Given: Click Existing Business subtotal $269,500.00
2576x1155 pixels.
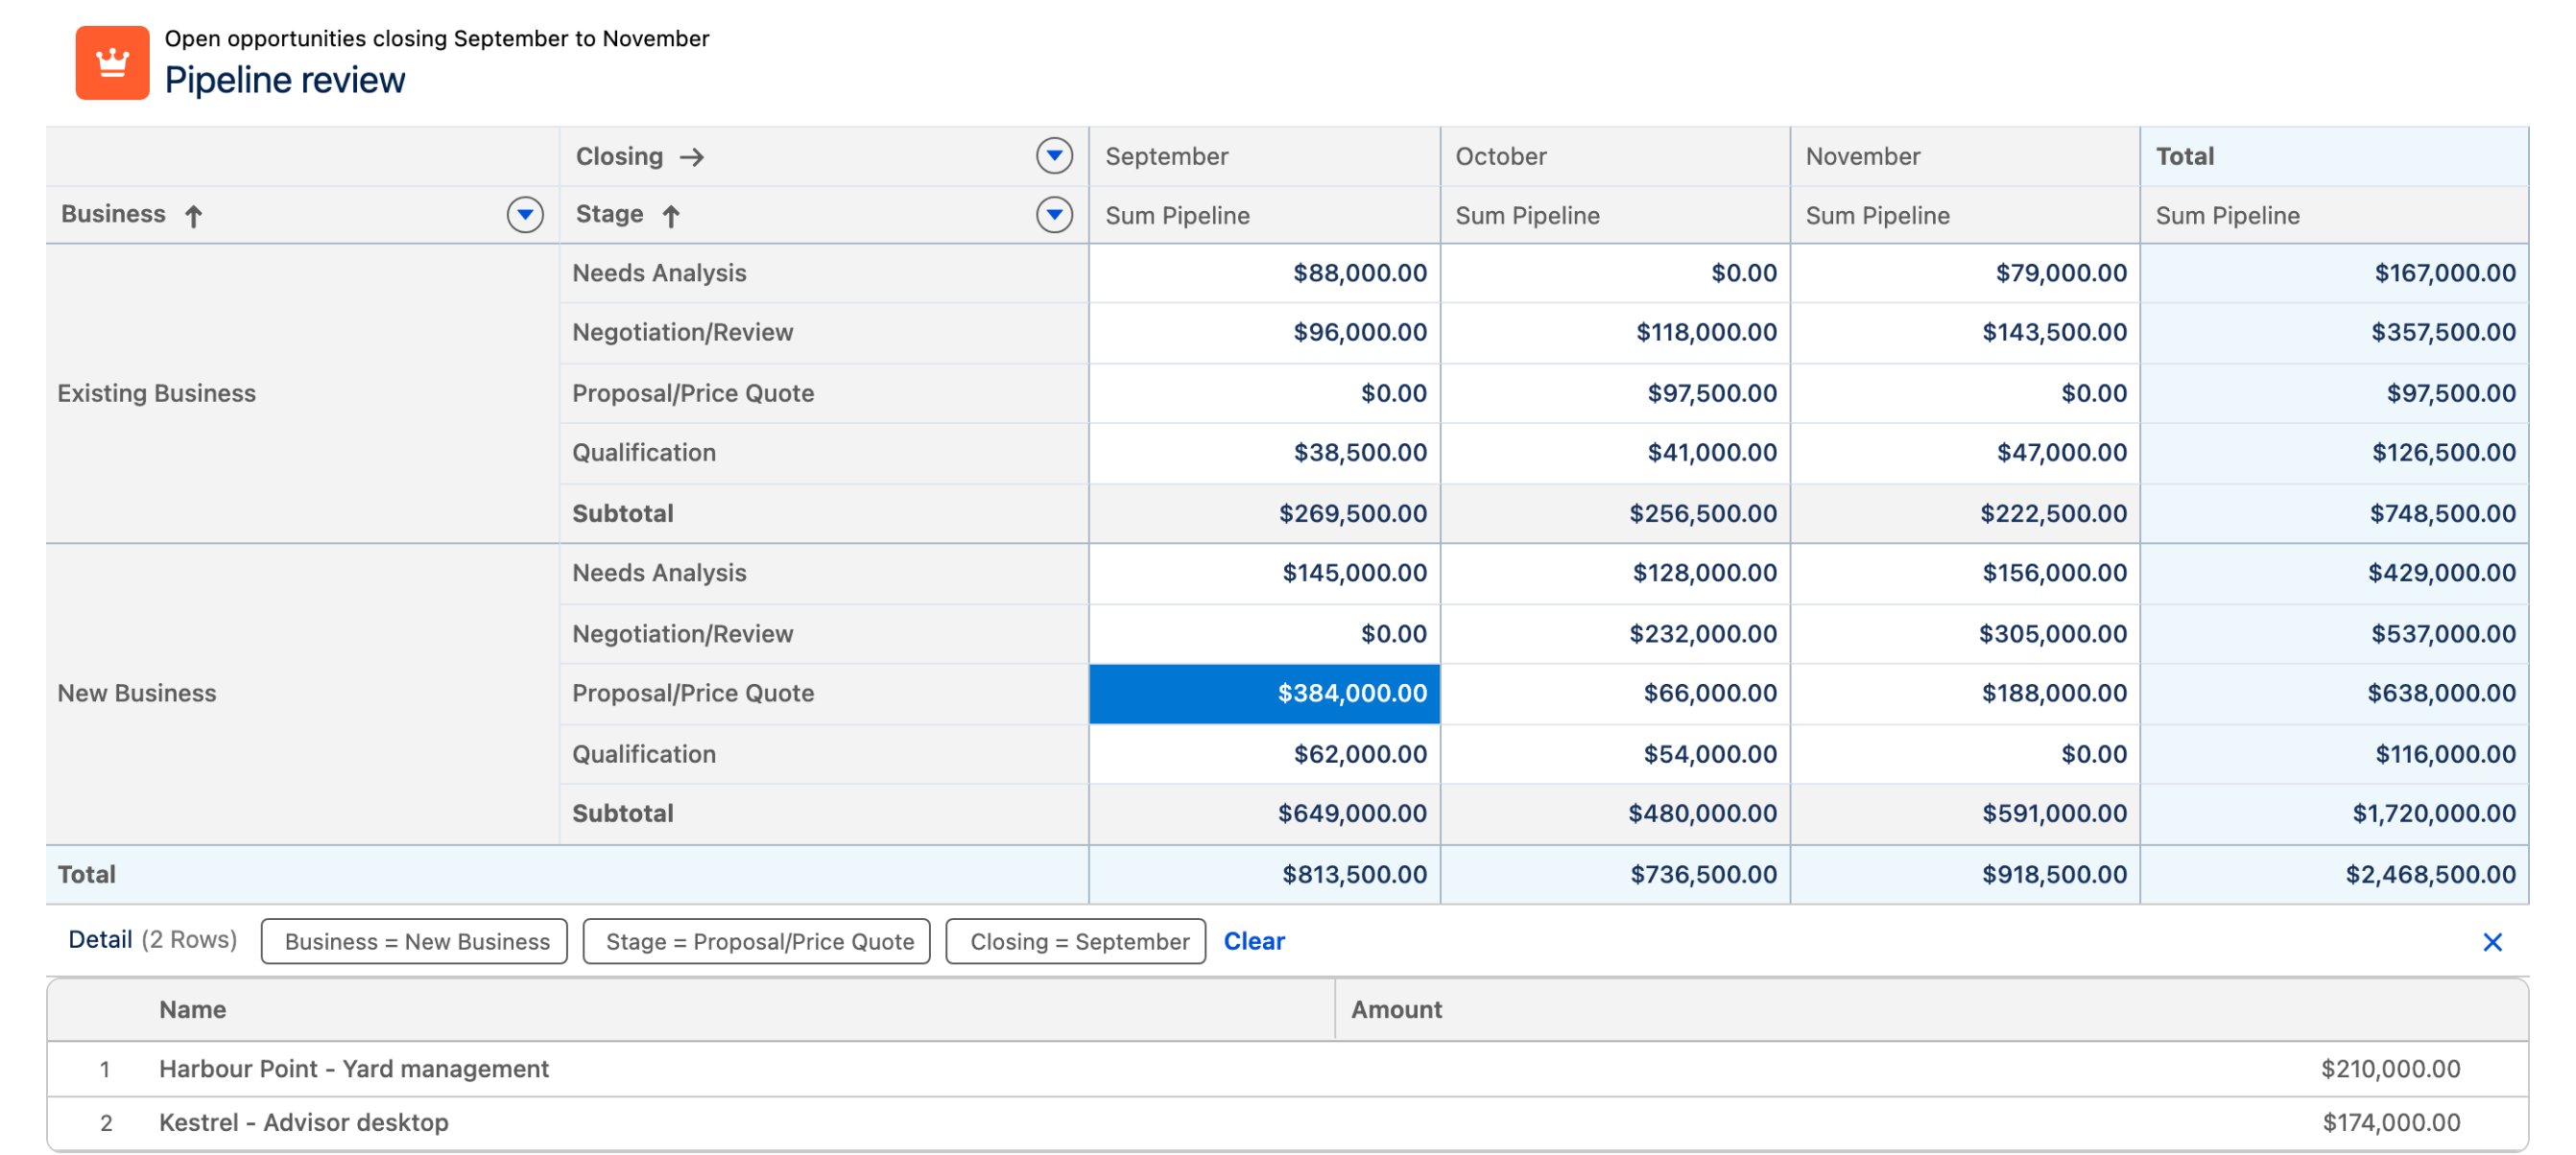Looking at the screenshot, I should [x=1264, y=513].
